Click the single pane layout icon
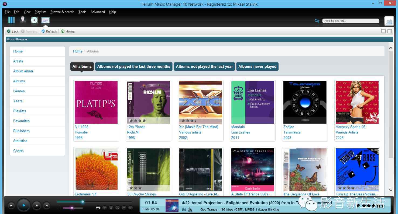The width and height of the screenshot is (398, 214). (390, 31)
